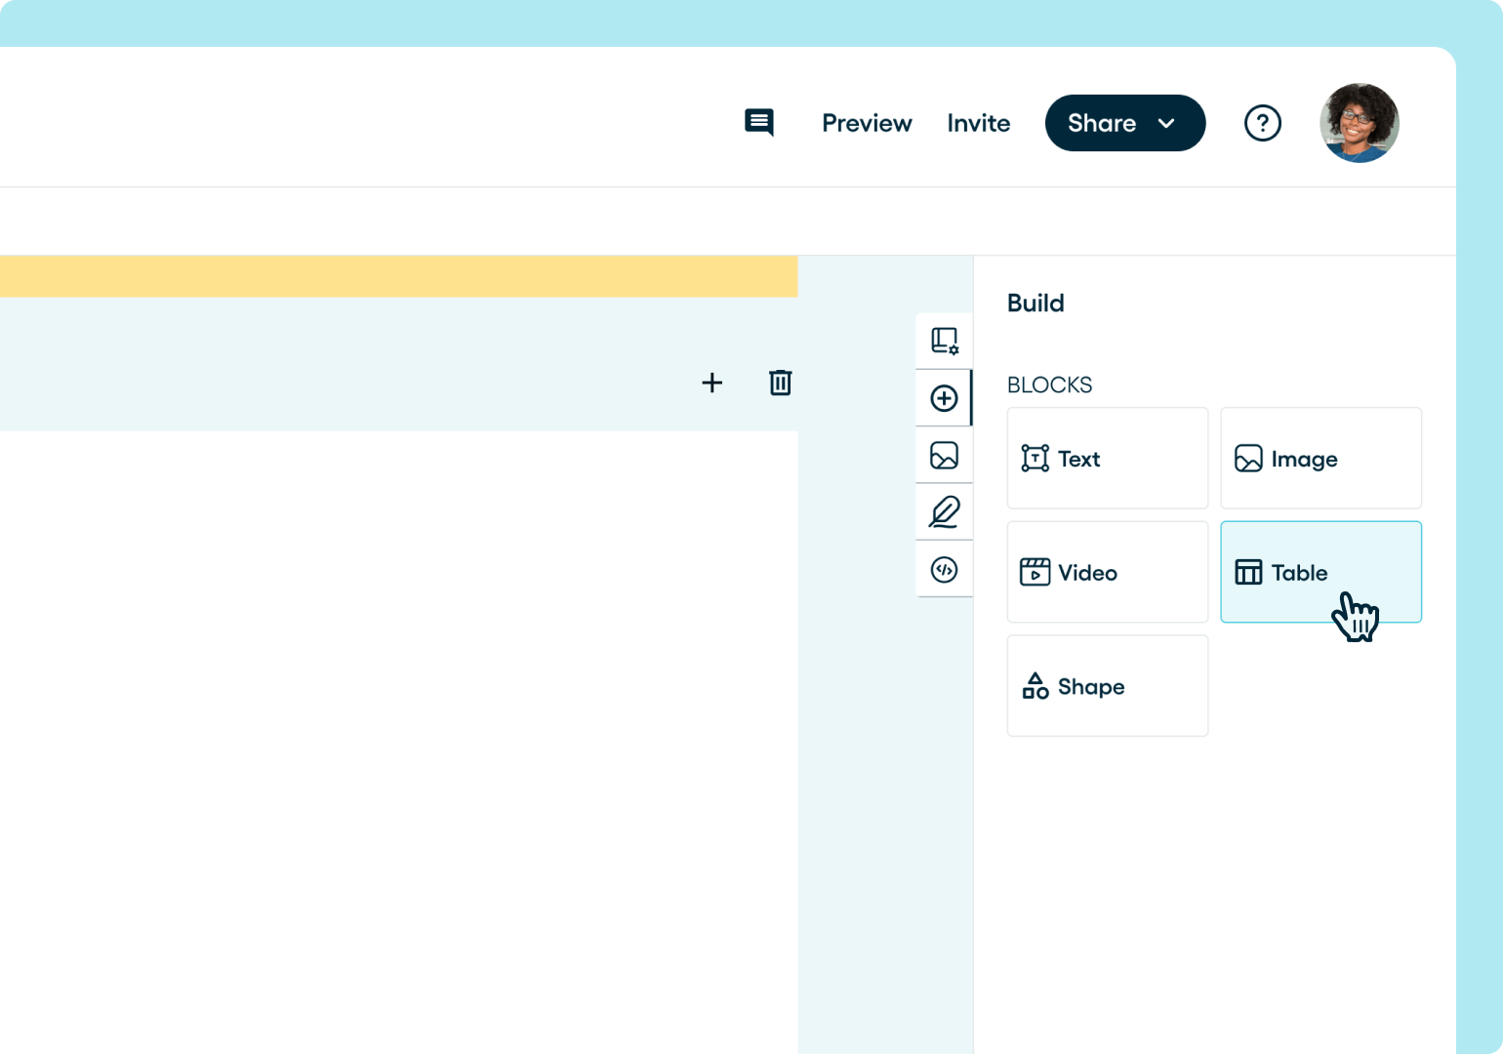Click the Share button

(x=1102, y=123)
